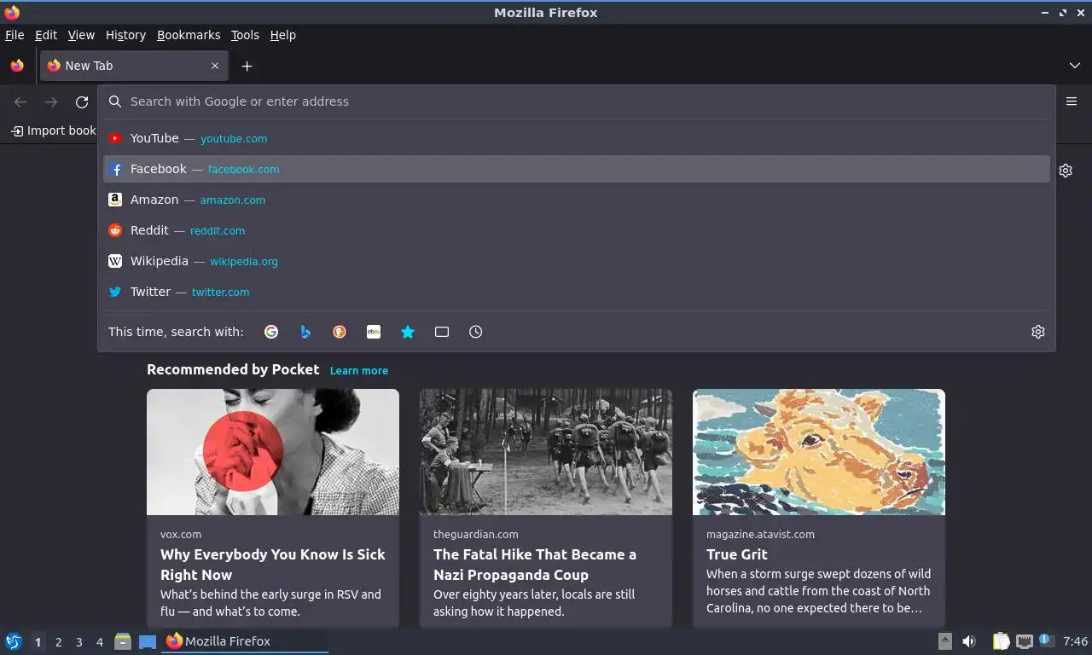This screenshot has height=655, width=1092.
Task: Reload the current page
Action: pos(82,101)
